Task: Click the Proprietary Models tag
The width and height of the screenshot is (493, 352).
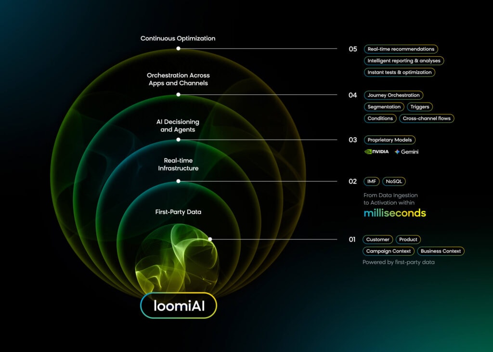Action: (389, 140)
